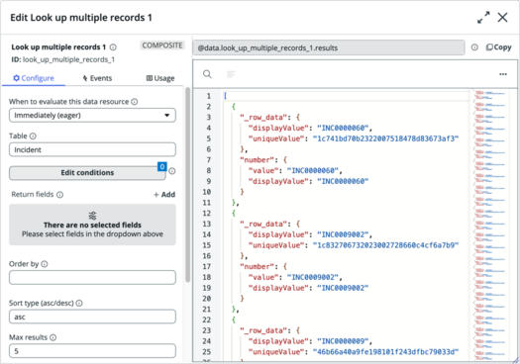
Task: Add a return field with + Add
Action: 164,195
